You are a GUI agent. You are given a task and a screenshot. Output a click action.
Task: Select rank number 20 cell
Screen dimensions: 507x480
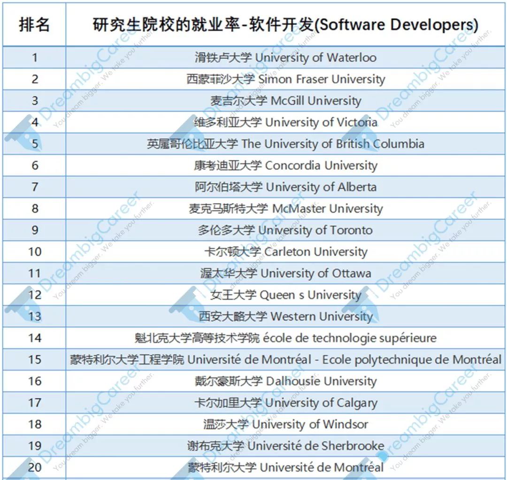pyautogui.click(x=35, y=467)
